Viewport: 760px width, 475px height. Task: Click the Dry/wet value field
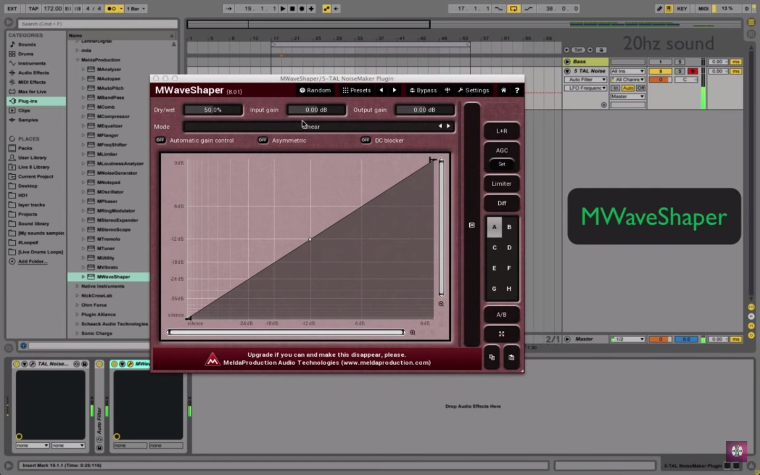pyautogui.click(x=213, y=110)
